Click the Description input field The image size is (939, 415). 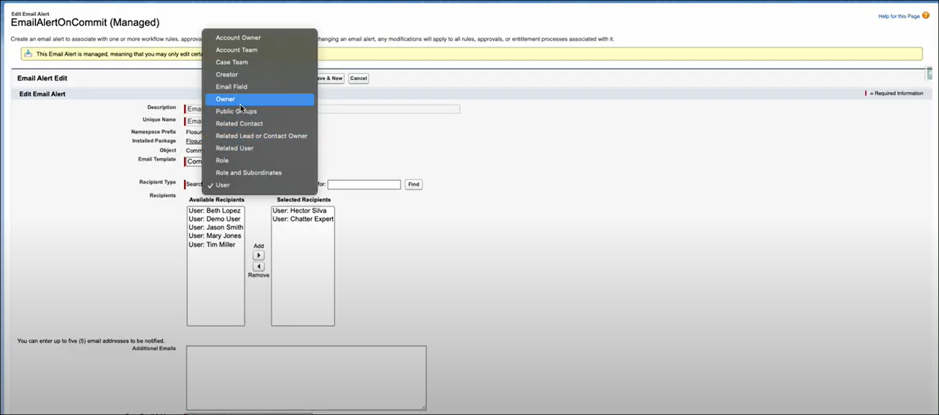pos(323,109)
